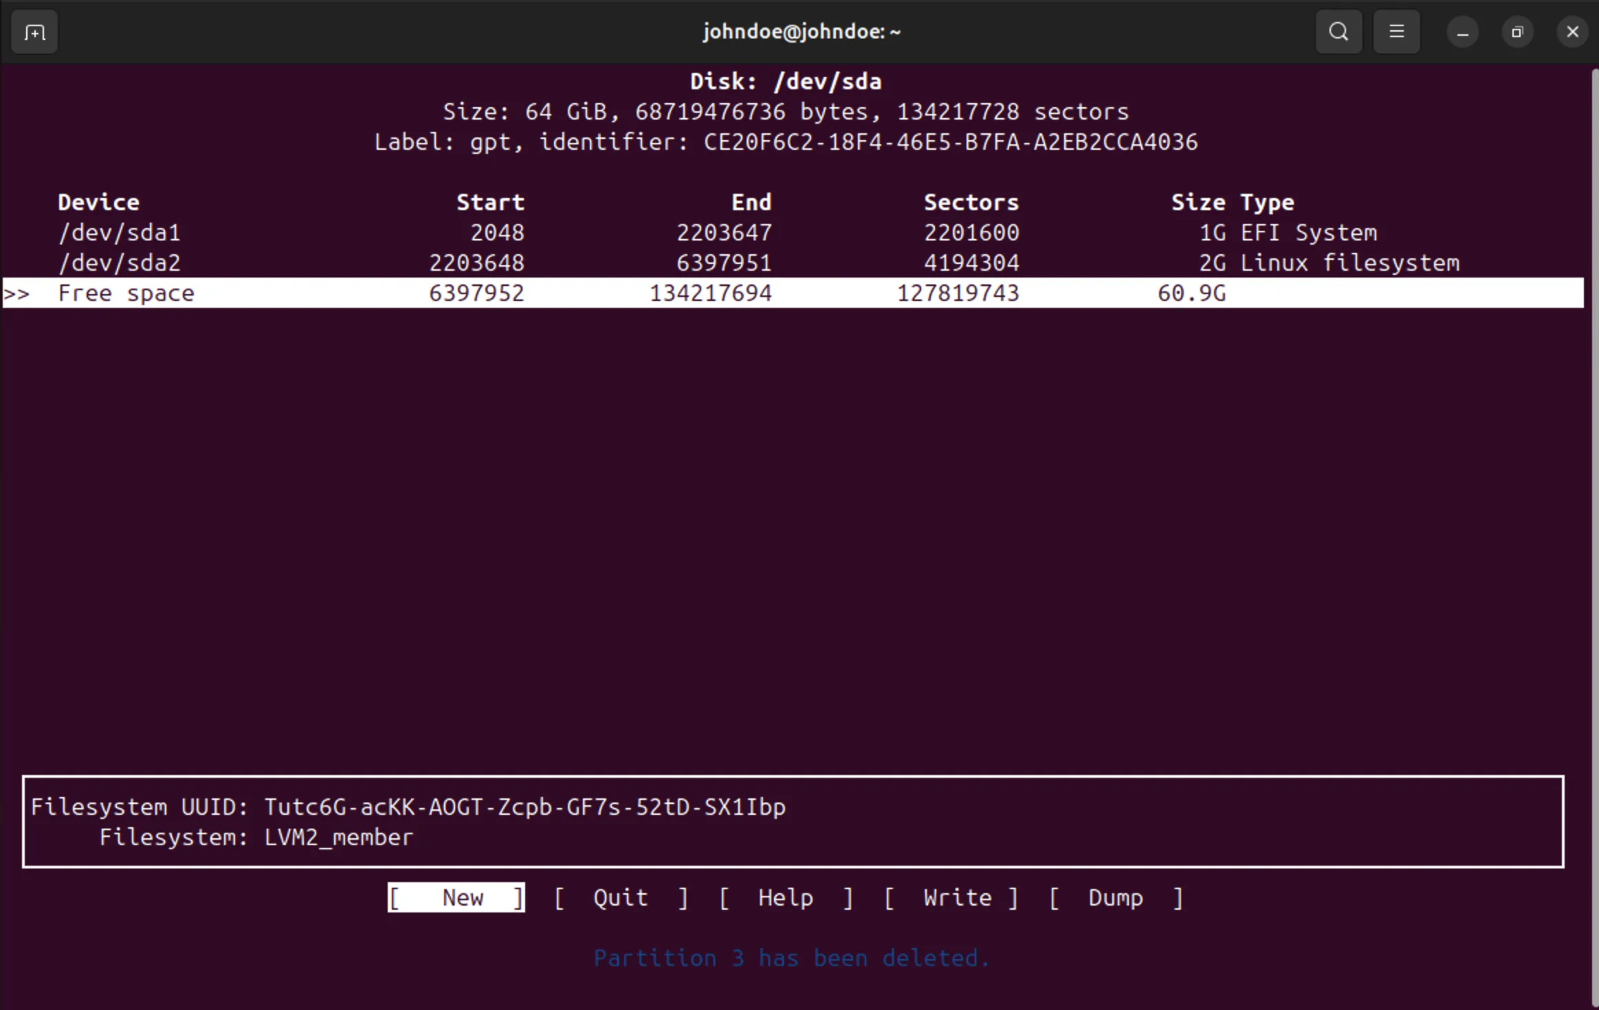Minimize the terminal window

pyautogui.click(x=1462, y=32)
